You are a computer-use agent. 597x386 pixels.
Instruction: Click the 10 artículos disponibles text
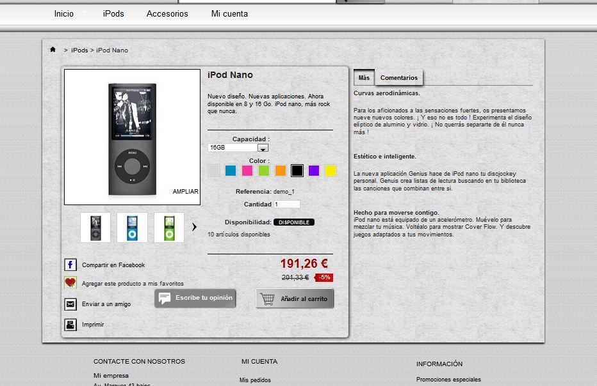coord(239,235)
